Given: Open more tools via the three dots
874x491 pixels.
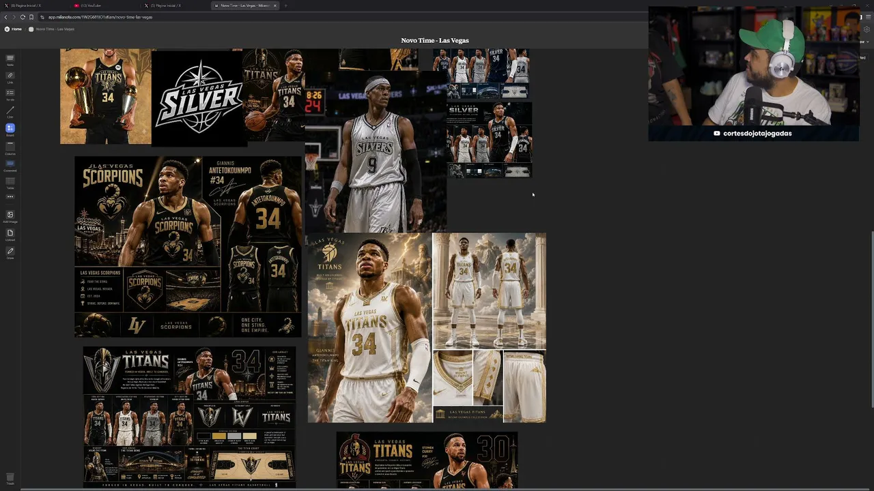Looking at the screenshot, I should coord(10,197).
